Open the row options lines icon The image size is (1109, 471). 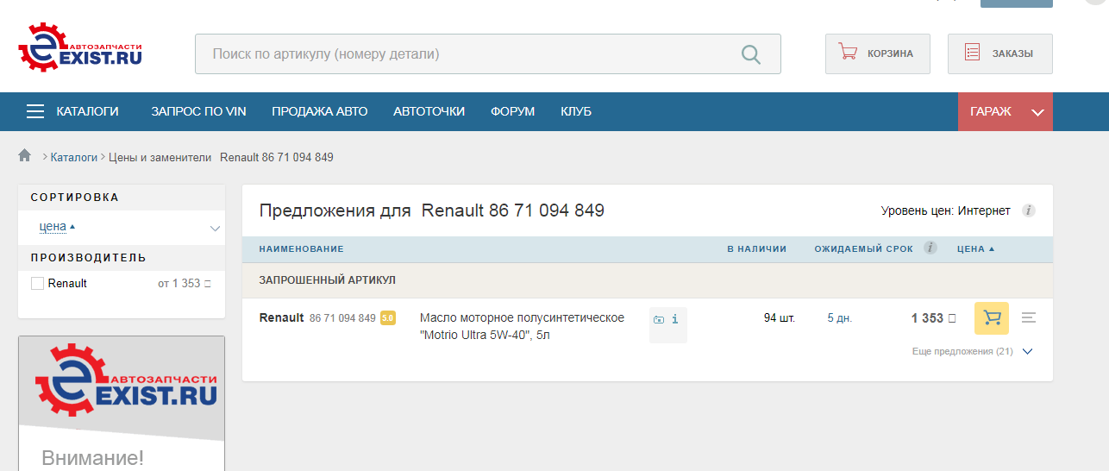click(x=1028, y=318)
